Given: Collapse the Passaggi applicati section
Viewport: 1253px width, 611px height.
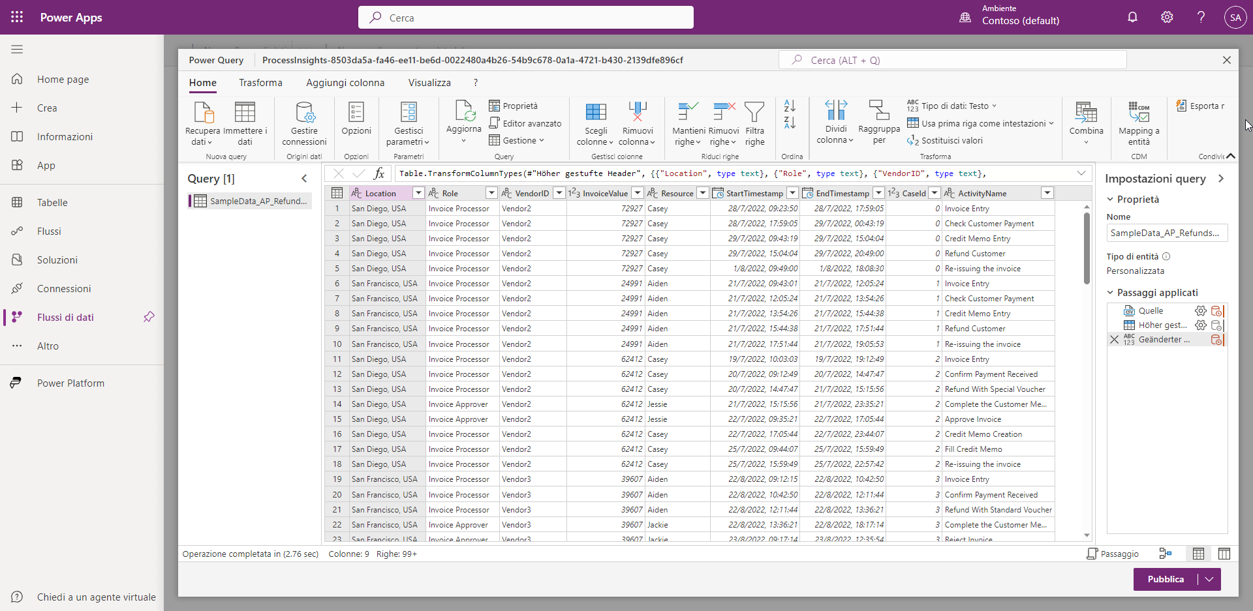Looking at the screenshot, I should [x=1110, y=293].
